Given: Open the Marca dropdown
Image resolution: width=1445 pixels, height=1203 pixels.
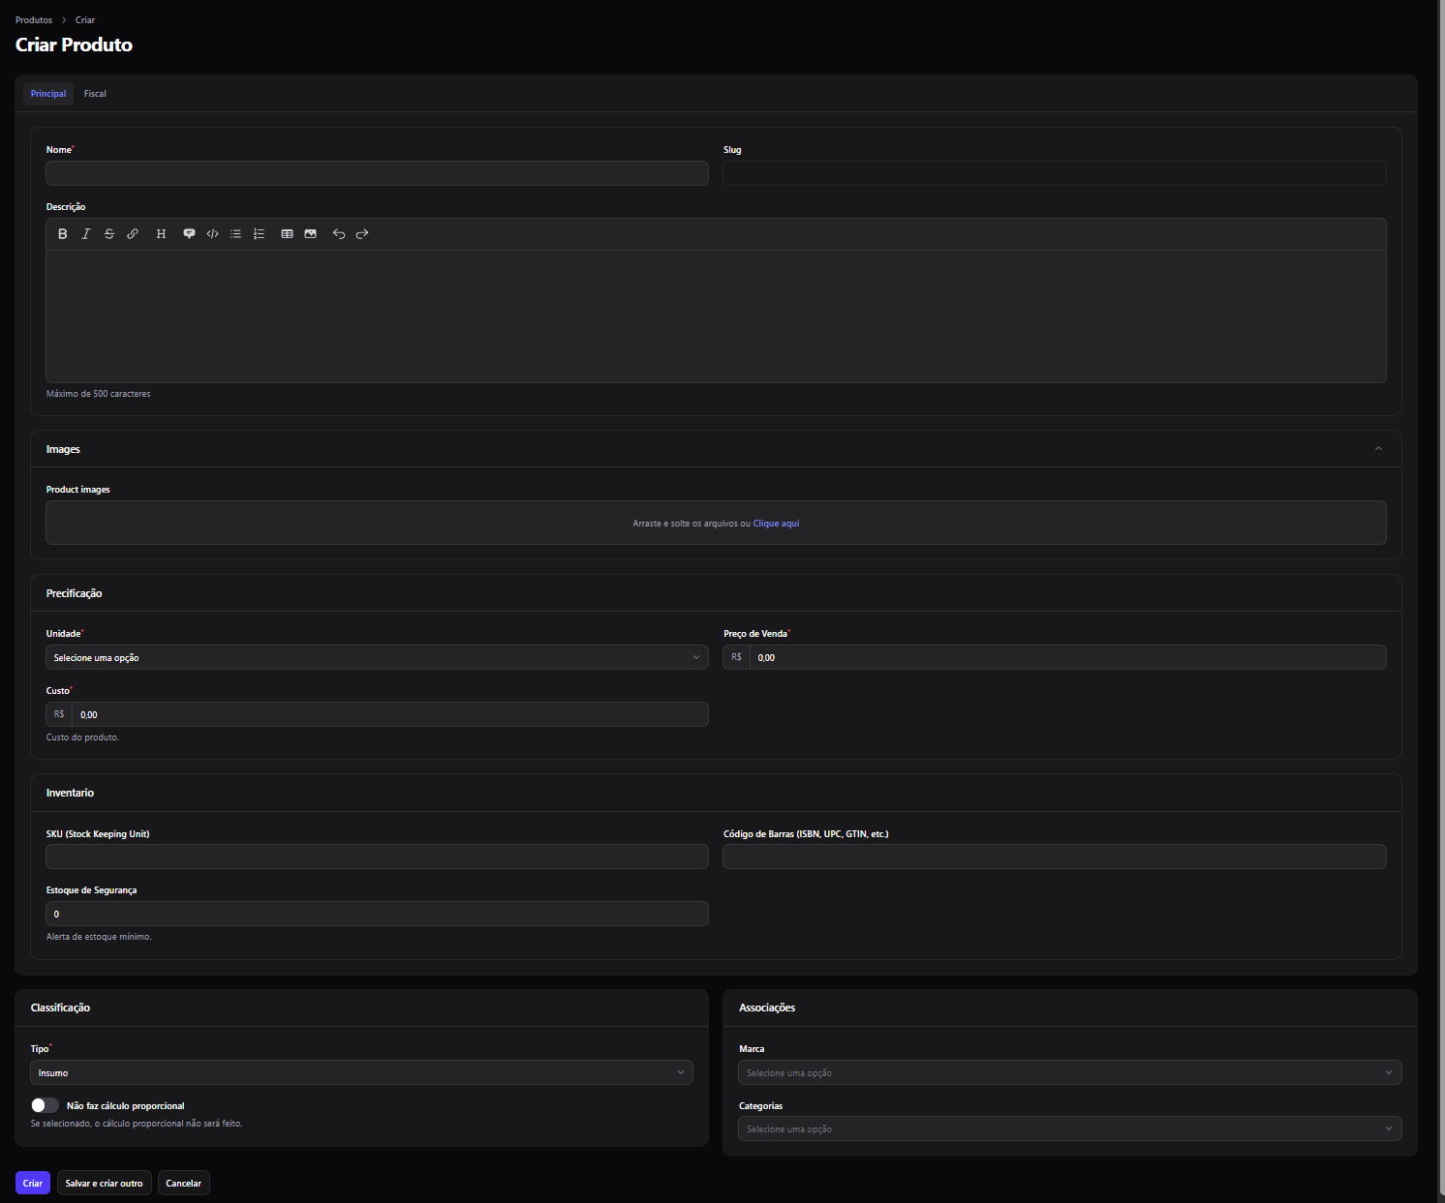Looking at the screenshot, I should coord(1070,1072).
